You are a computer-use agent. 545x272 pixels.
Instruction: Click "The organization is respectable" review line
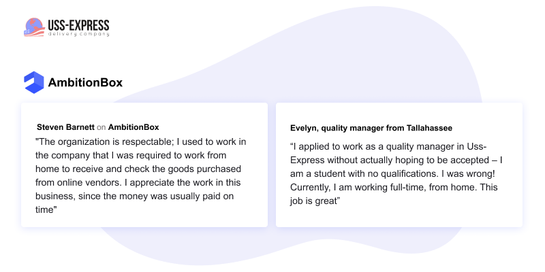point(141,142)
